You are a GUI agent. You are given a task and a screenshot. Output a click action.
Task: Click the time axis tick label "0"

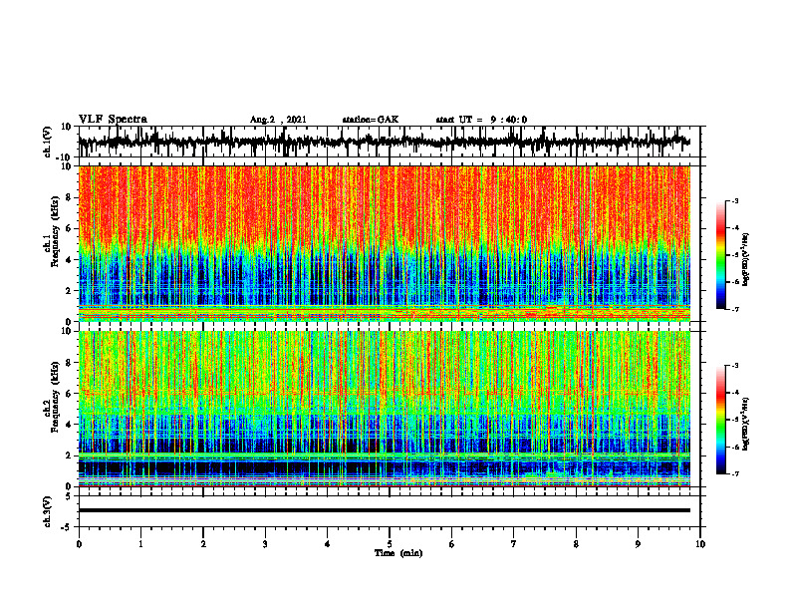[79, 544]
